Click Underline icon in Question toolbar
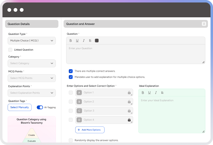This screenshot has height=145, width=213. (x=77, y=41)
